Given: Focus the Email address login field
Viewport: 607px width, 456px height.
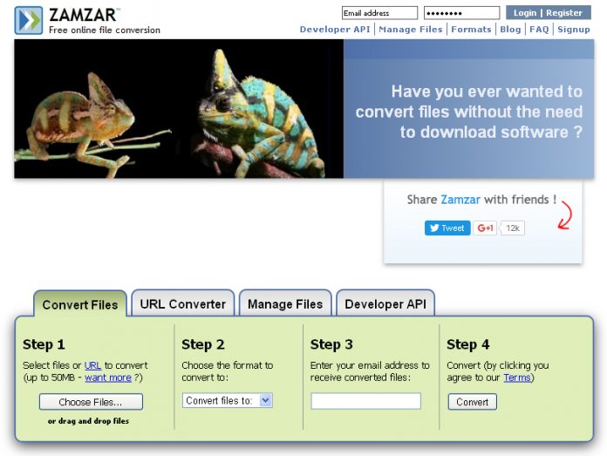Looking at the screenshot, I should 379,13.
